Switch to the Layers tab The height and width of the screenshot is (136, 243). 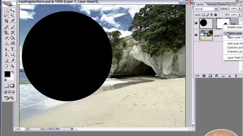click(x=200, y=4)
